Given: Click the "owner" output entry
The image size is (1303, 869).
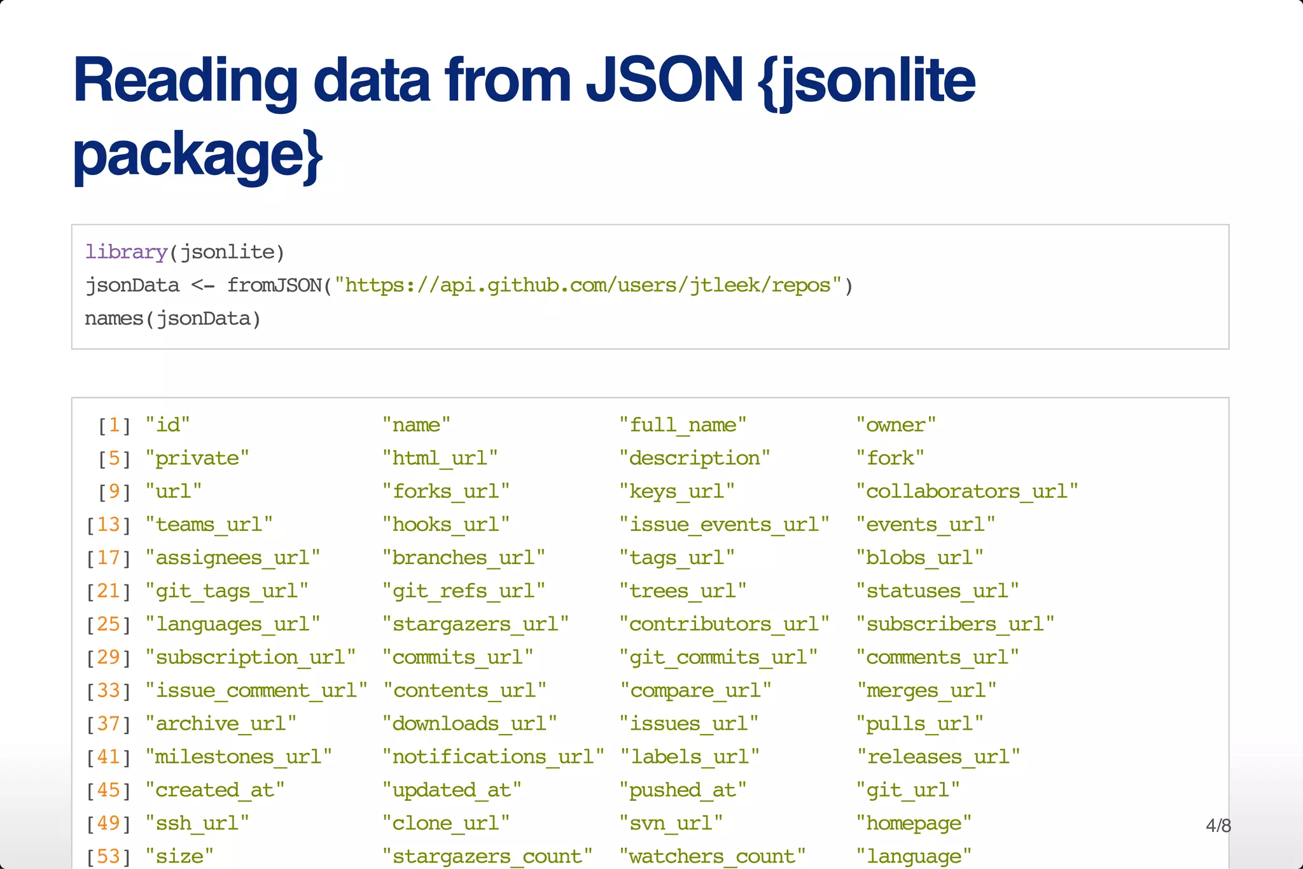Looking at the screenshot, I should [x=896, y=425].
